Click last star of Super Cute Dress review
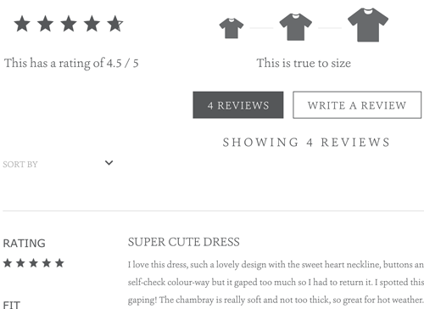424x309 pixels. coord(59,263)
